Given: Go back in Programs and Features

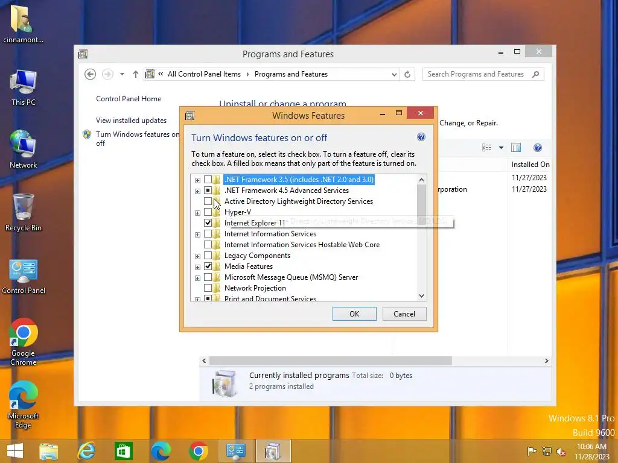Looking at the screenshot, I should coord(91,74).
